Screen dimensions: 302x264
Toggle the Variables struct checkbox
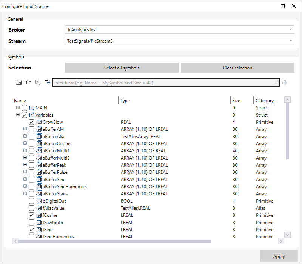pyautogui.click(x=24, y=115)
